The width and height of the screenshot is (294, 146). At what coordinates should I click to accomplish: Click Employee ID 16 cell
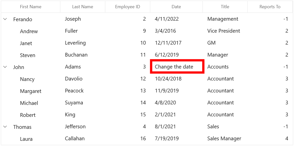coord(143,139)
